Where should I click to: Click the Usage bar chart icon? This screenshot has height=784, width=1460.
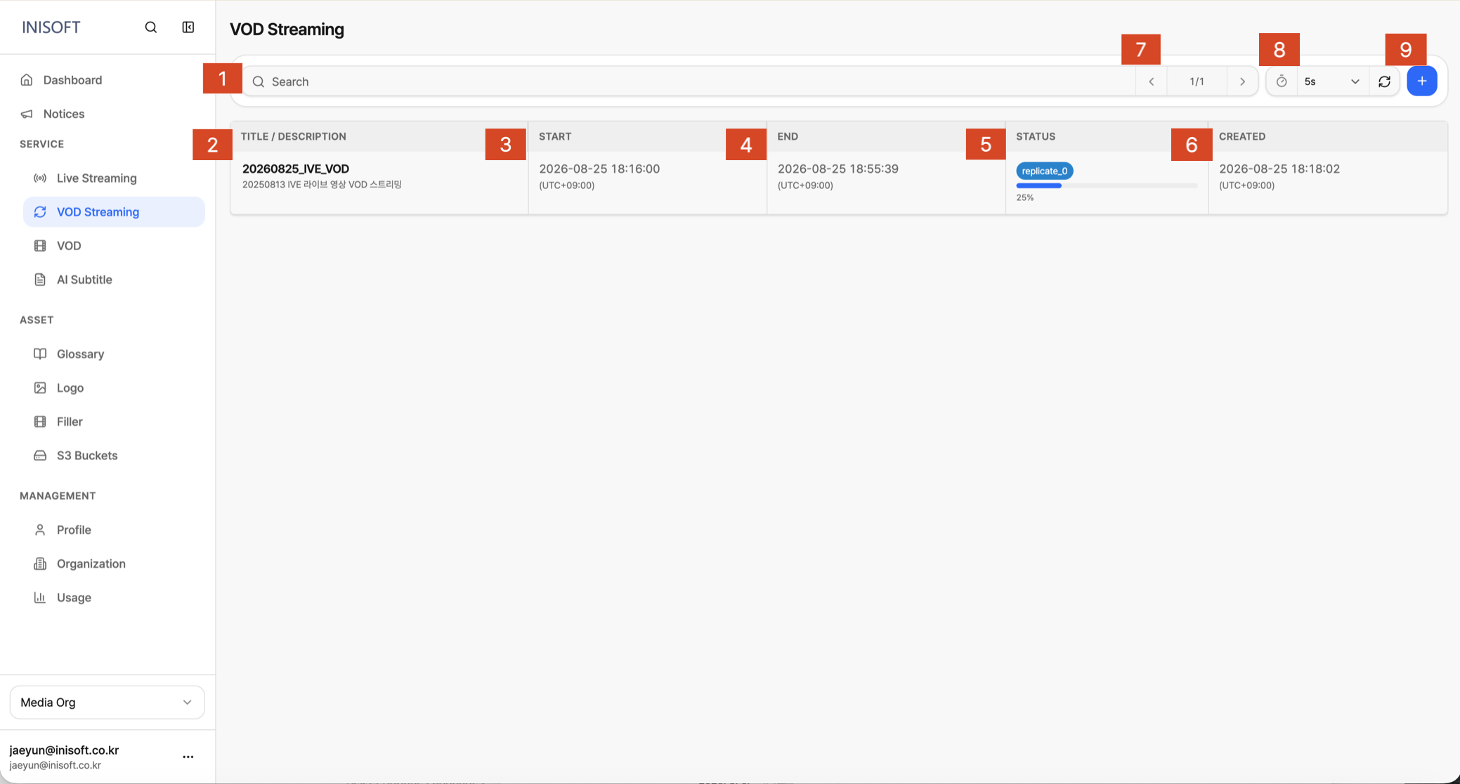40,597
